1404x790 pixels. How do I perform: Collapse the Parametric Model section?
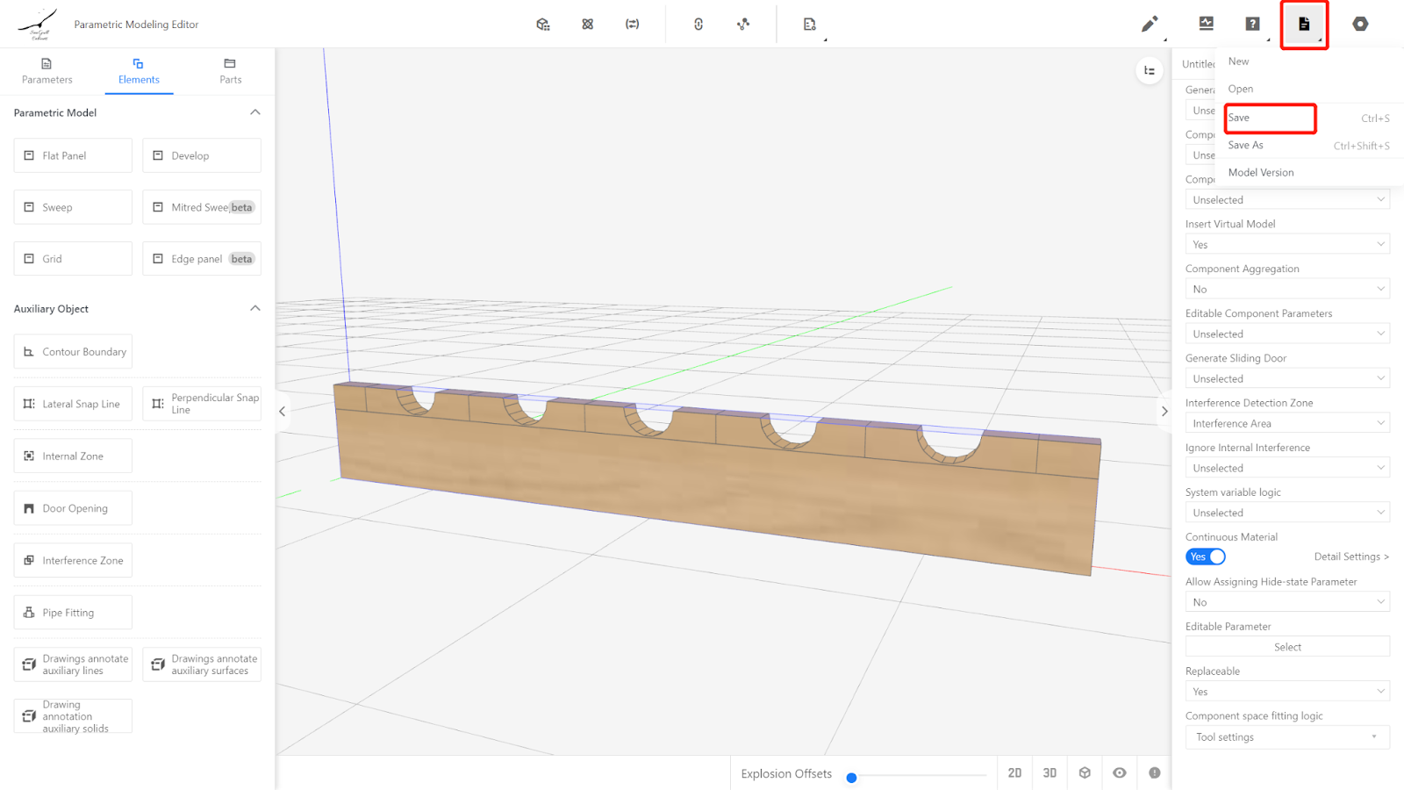point(254,112)
